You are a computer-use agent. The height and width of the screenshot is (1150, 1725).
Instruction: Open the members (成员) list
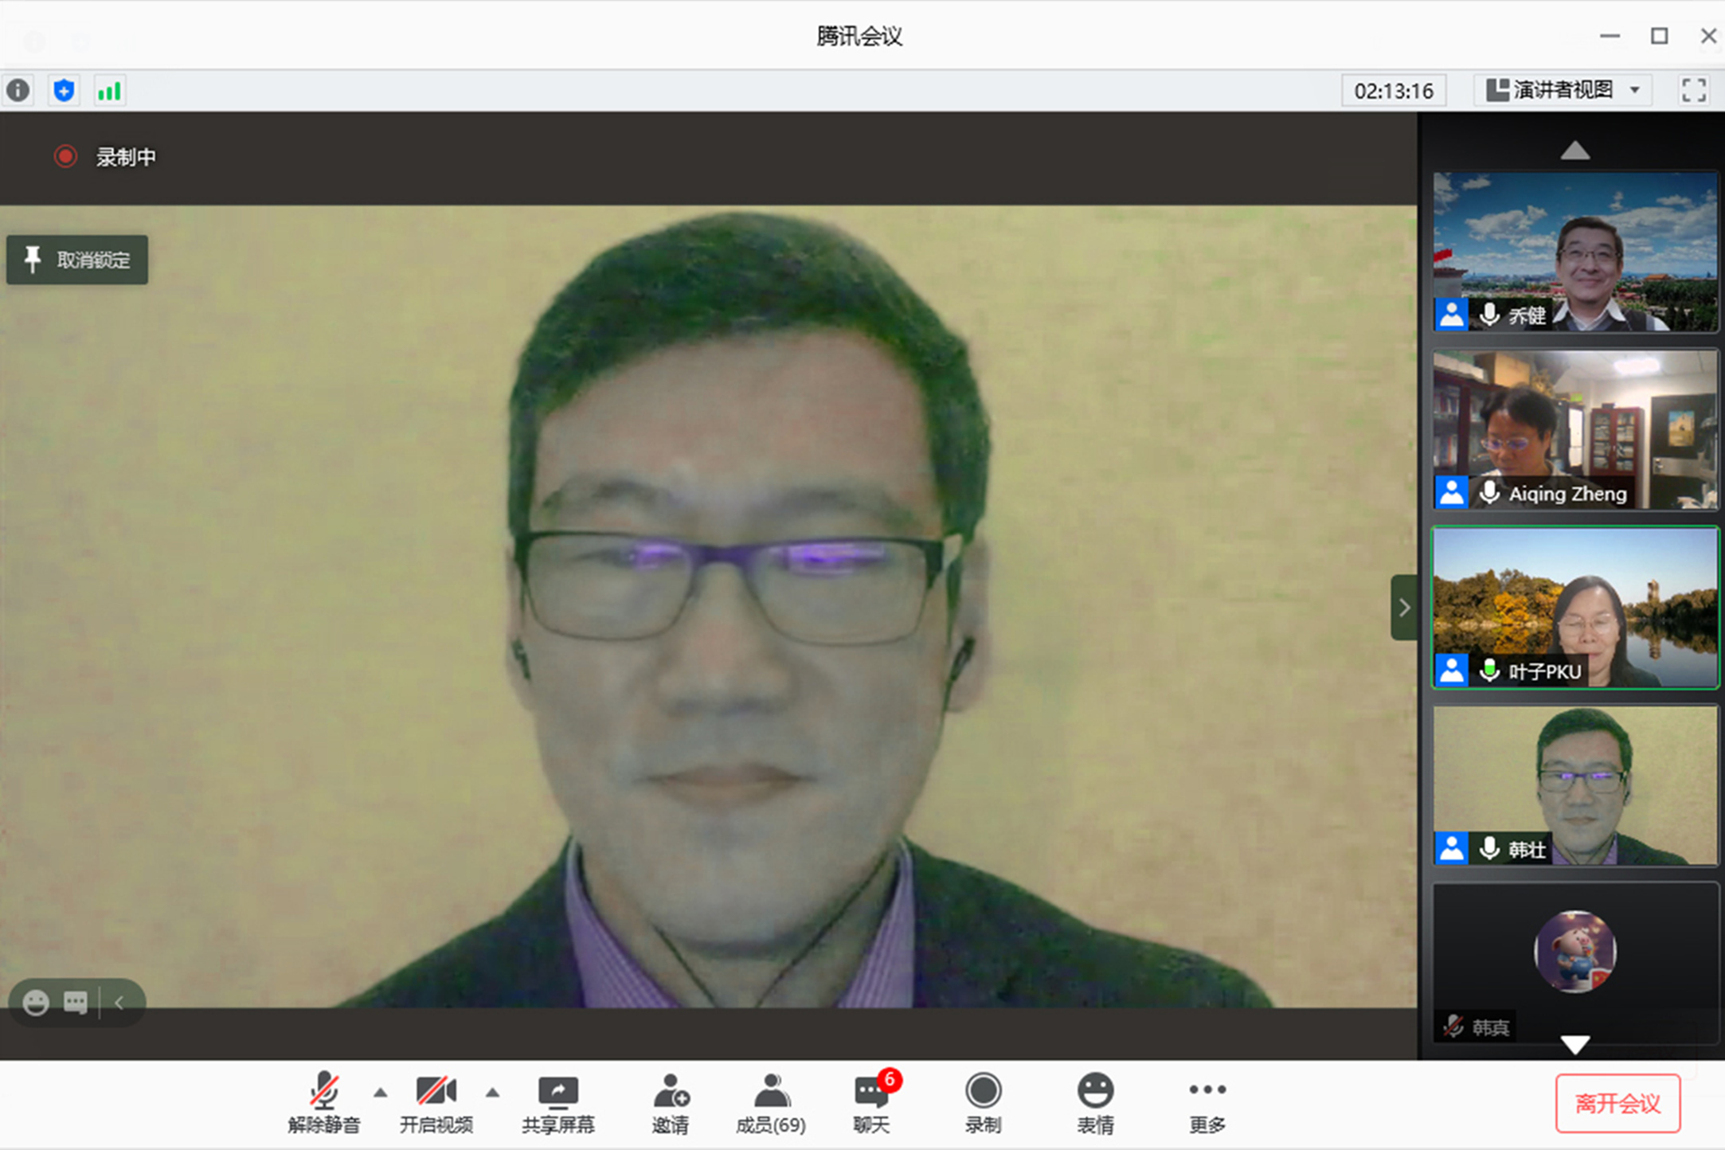coord(770,1102)
